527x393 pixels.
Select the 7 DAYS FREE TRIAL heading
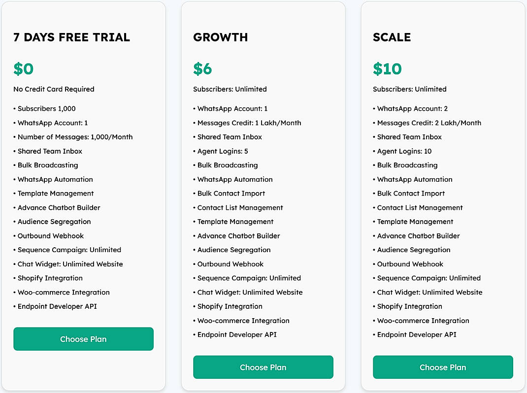[71, 37]
